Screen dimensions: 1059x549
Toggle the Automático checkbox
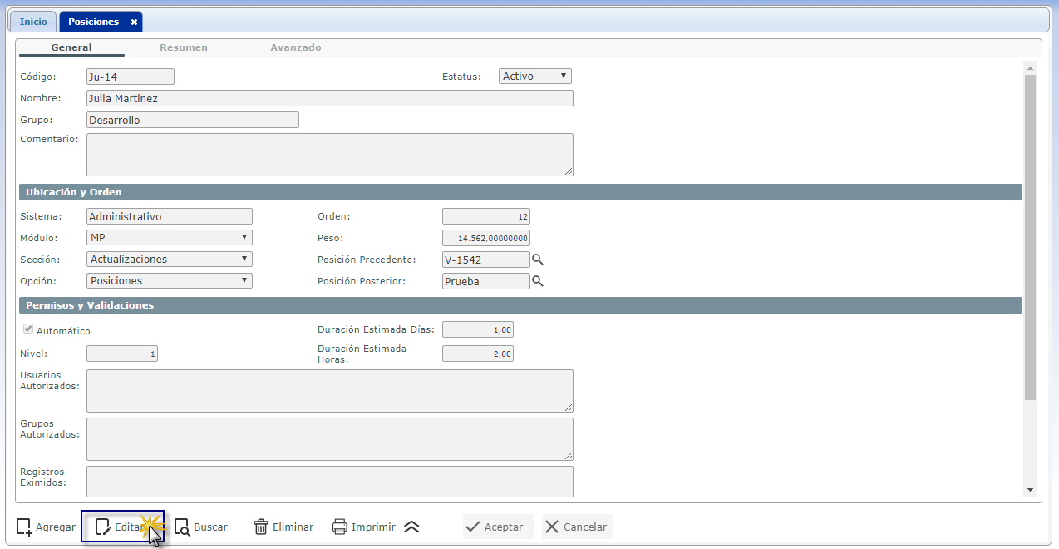click(x=28, y=329)
